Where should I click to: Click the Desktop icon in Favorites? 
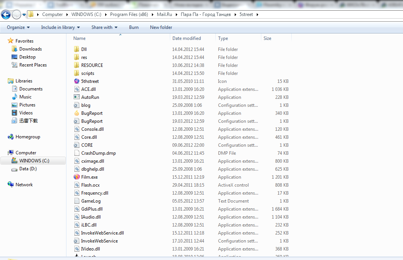click(14, 57)
